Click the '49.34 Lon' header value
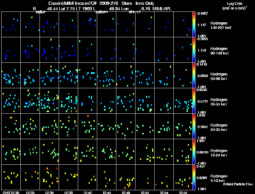Screen dimensions: 255x194 click(x=119, y=9)
